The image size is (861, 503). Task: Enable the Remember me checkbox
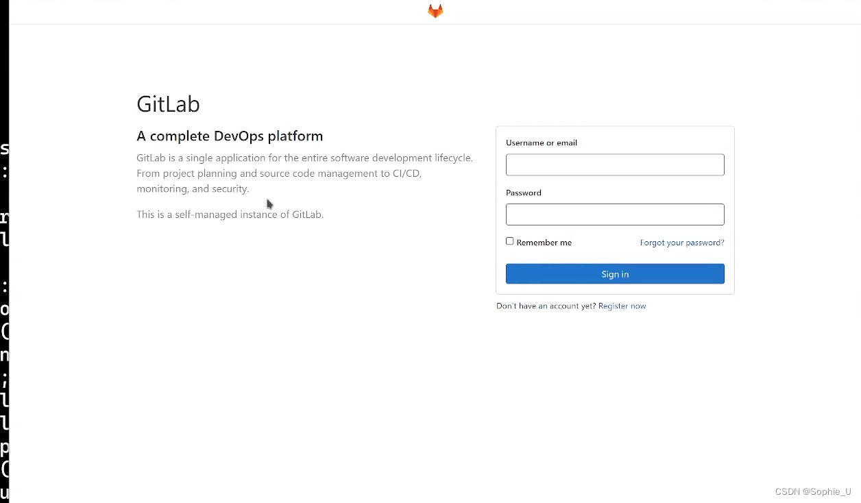tap(510, 241)
